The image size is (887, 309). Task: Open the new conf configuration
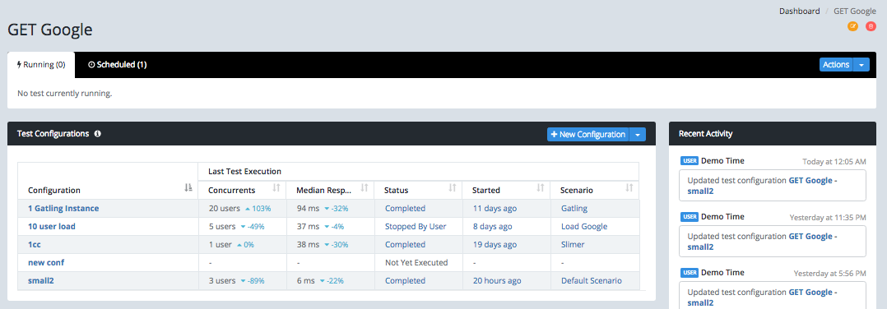(46, 263)
